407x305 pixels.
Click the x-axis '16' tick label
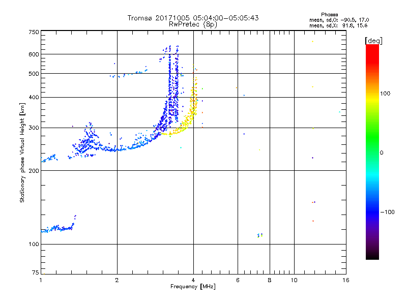pos(346,280)
